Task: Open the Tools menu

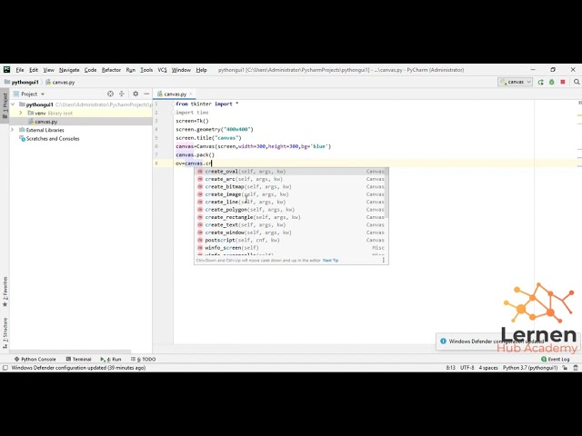Action: [x=146, y=70]
